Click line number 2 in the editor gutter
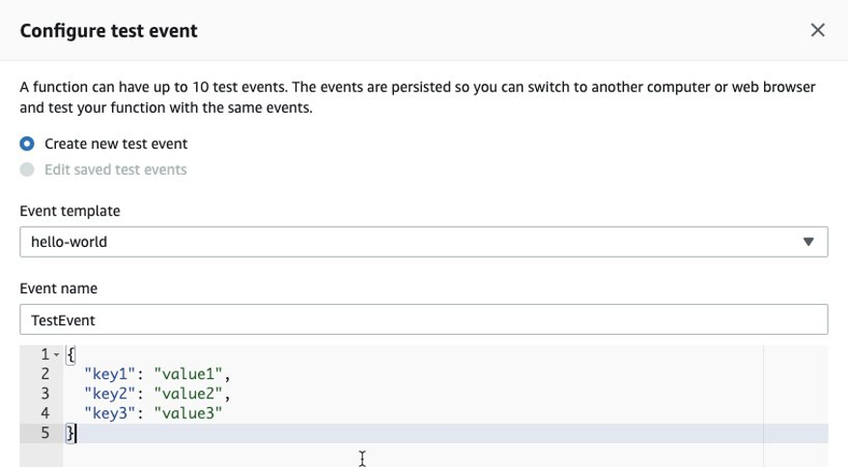 (x=44, y=374)
